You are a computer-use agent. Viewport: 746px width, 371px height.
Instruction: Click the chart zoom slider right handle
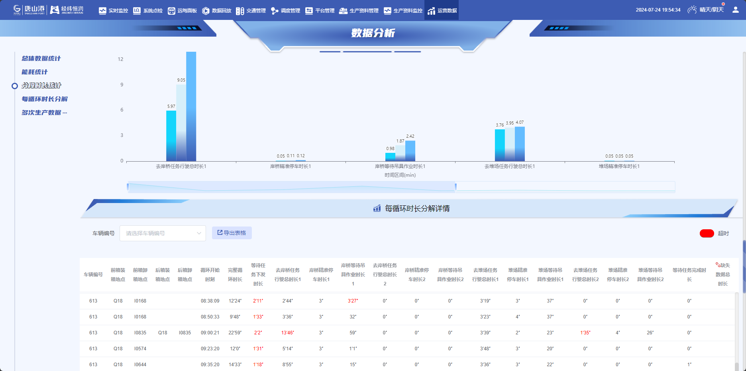[x=455, y=186]
